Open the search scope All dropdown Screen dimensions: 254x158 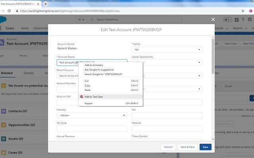coord(81,19)
